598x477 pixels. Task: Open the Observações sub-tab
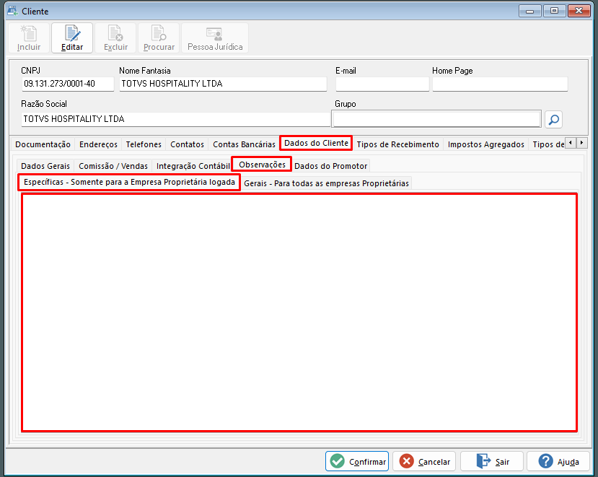[262, 165]
